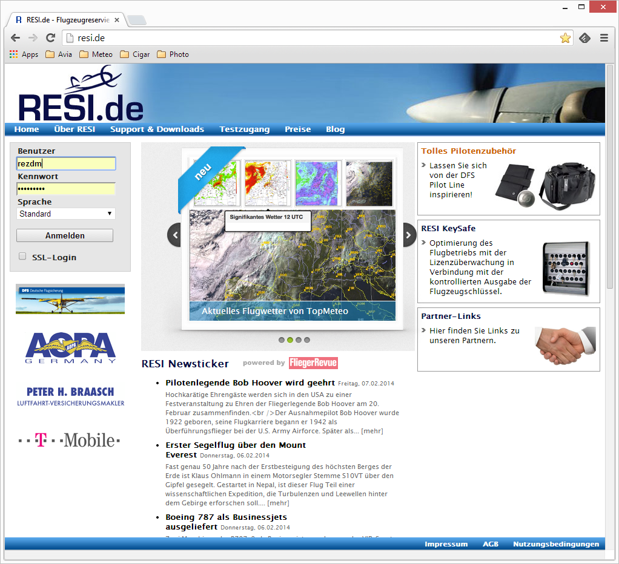Open the Impressum footer link

446,544
